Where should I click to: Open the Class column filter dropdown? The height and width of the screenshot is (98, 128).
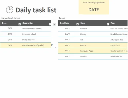pyautogui.click(x=108, y=24)
